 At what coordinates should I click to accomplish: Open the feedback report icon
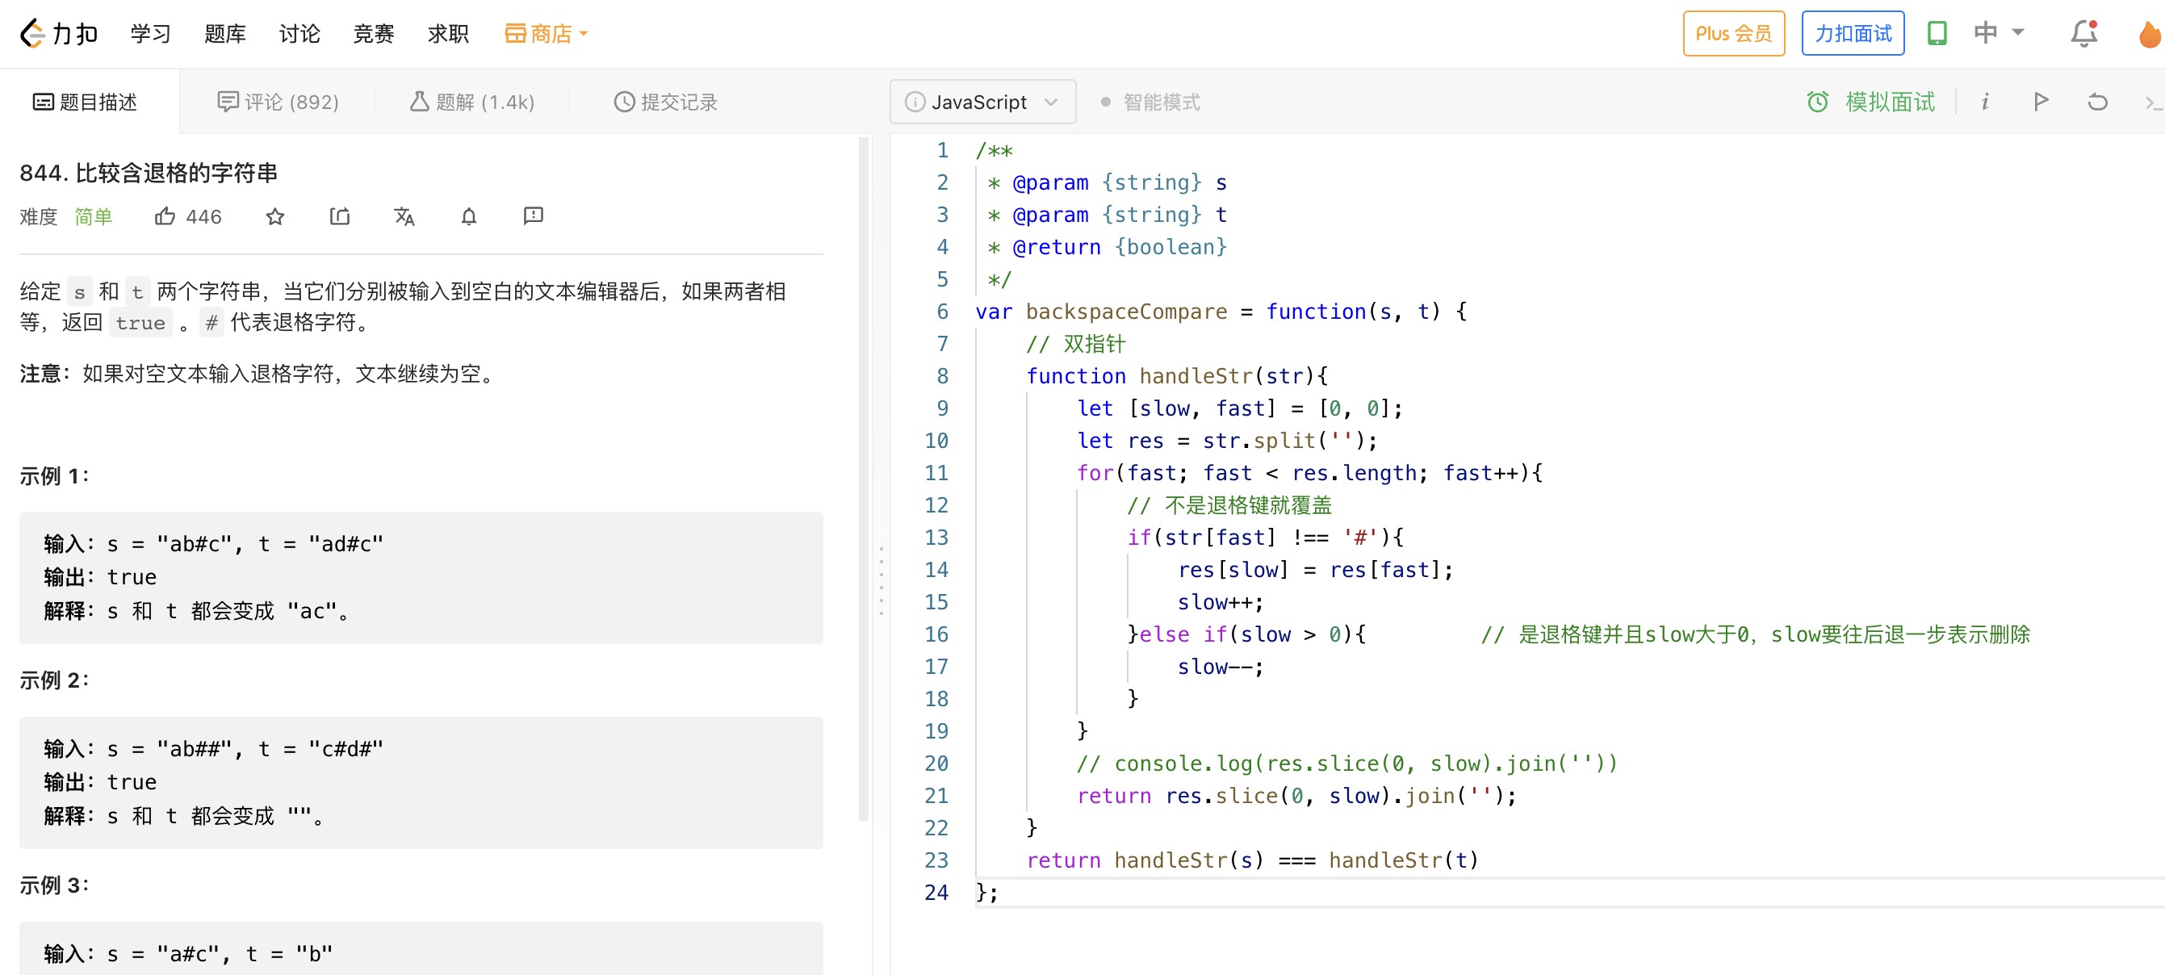[x=533, y=217]
